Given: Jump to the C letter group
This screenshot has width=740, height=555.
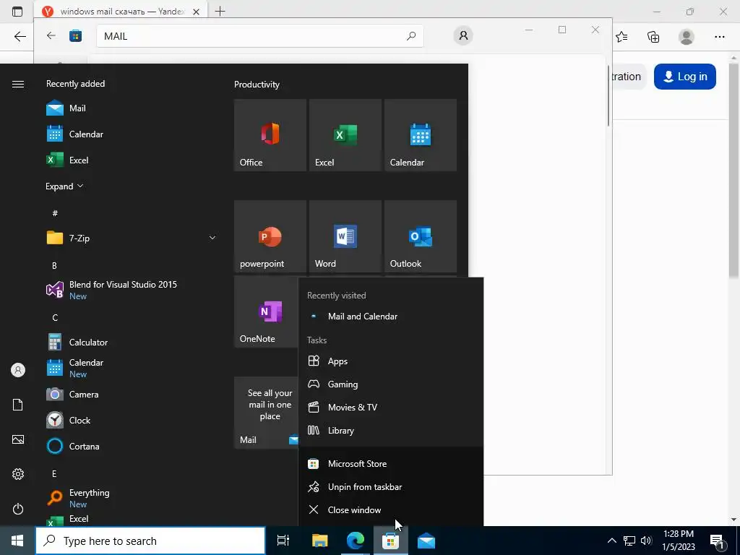Looking at the screenshot, I should coord(55,318).
